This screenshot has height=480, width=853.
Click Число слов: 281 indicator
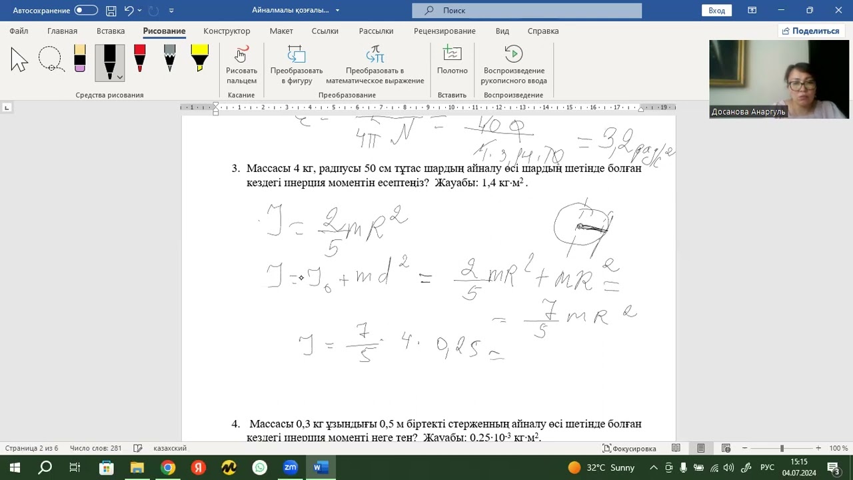[x=95, y=449]
